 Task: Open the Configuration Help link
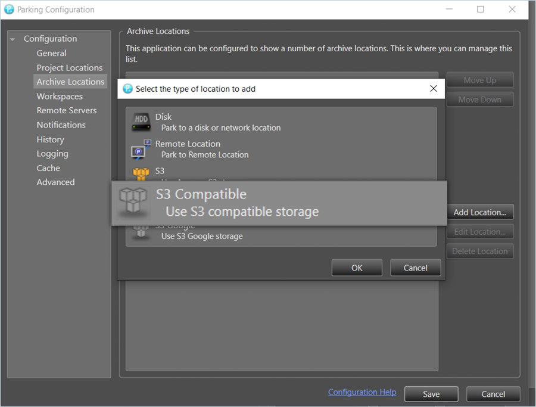point(362,392)
